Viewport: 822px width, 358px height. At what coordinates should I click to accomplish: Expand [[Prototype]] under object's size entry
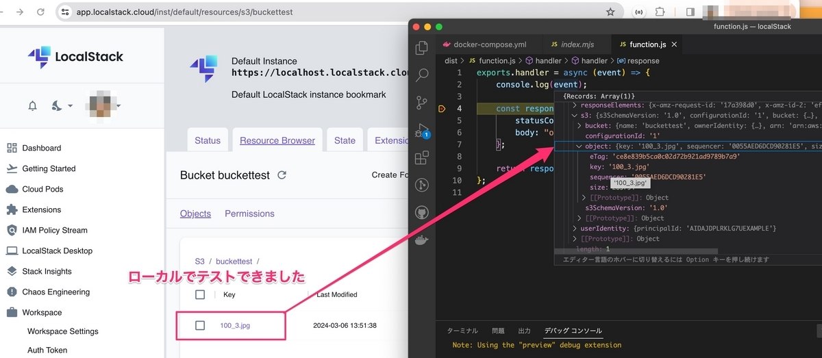pos(584,197)
